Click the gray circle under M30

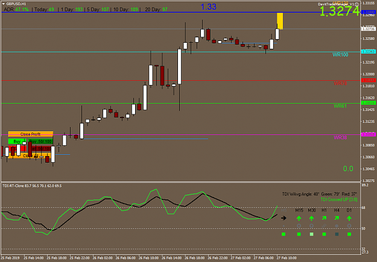311,226
